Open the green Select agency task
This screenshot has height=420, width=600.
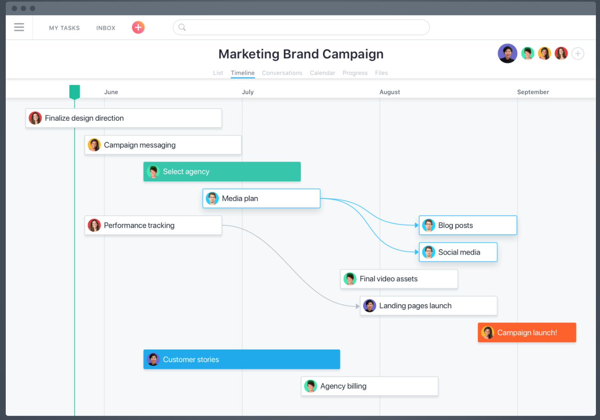222,172
